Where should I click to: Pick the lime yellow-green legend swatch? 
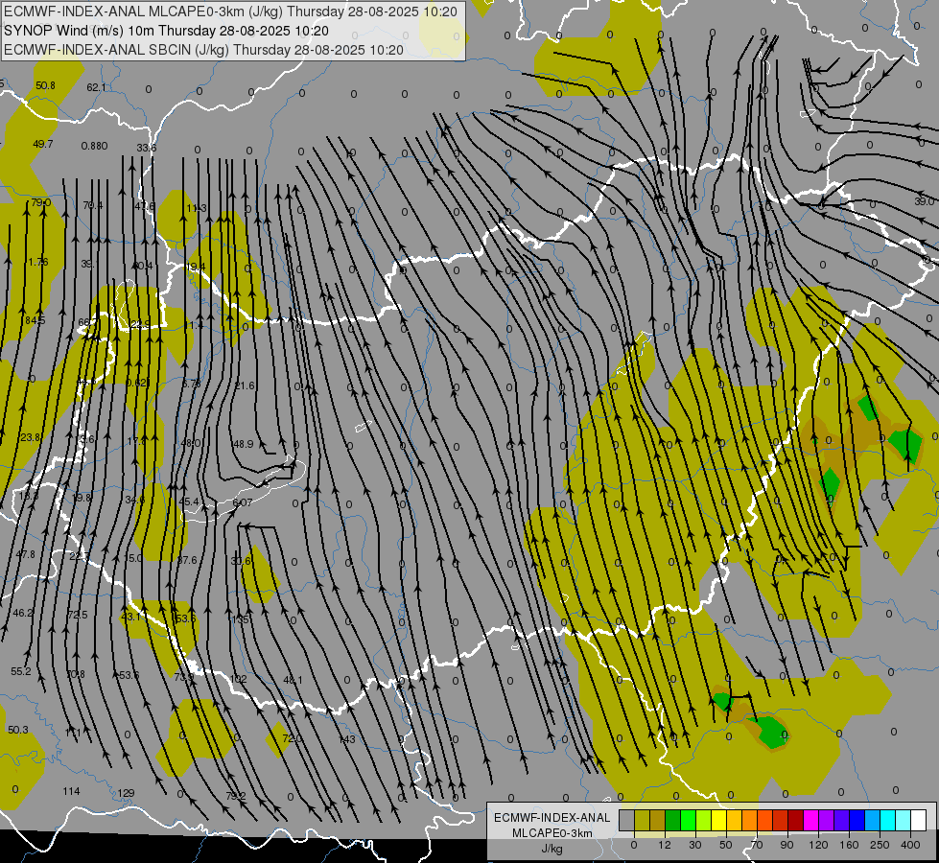pyautogui.click(x=704, y=820)
